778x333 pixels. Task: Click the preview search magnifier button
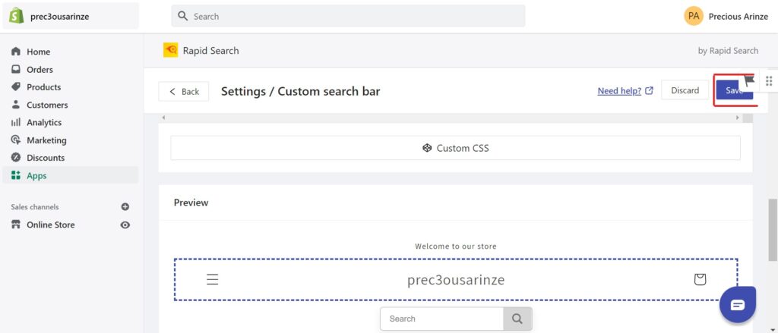point(517,319)
